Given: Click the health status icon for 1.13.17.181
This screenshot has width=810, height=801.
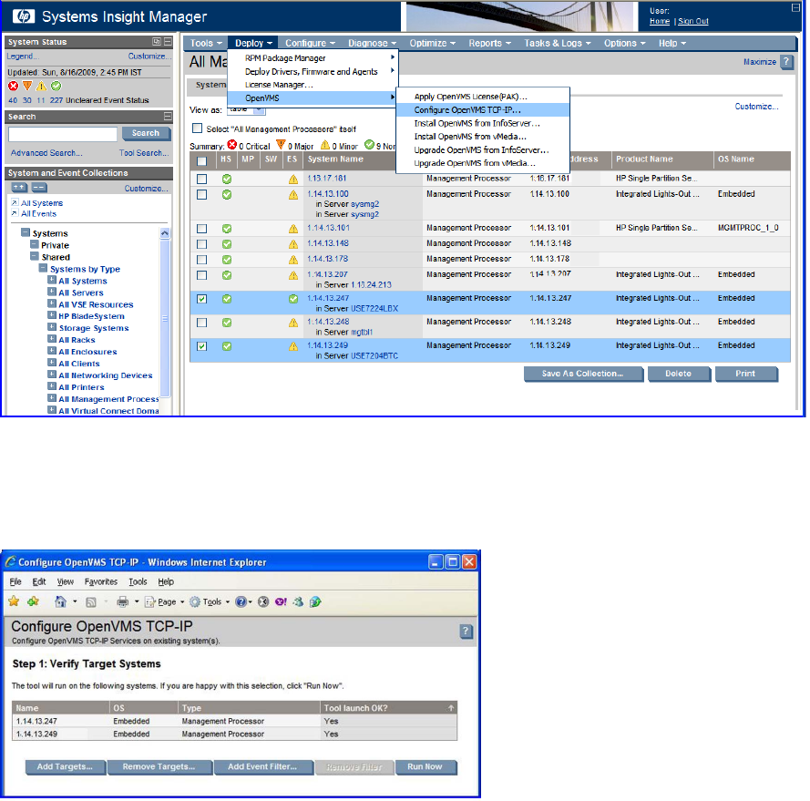Looking at the screenshot, I should click(x=227, y=180).
